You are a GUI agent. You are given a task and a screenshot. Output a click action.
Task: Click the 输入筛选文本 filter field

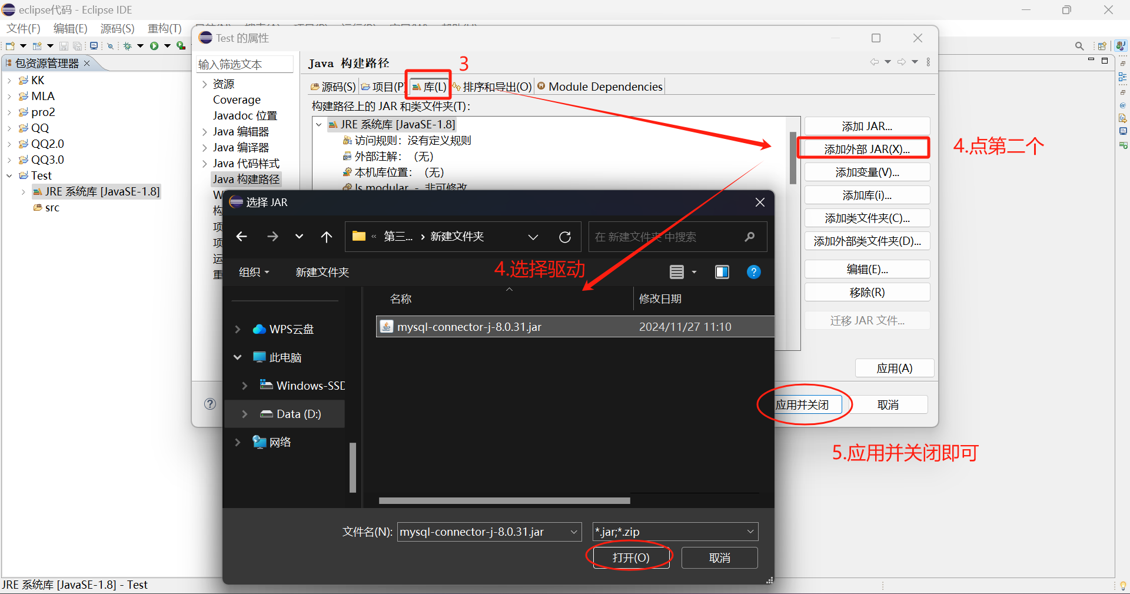[245, 64]
